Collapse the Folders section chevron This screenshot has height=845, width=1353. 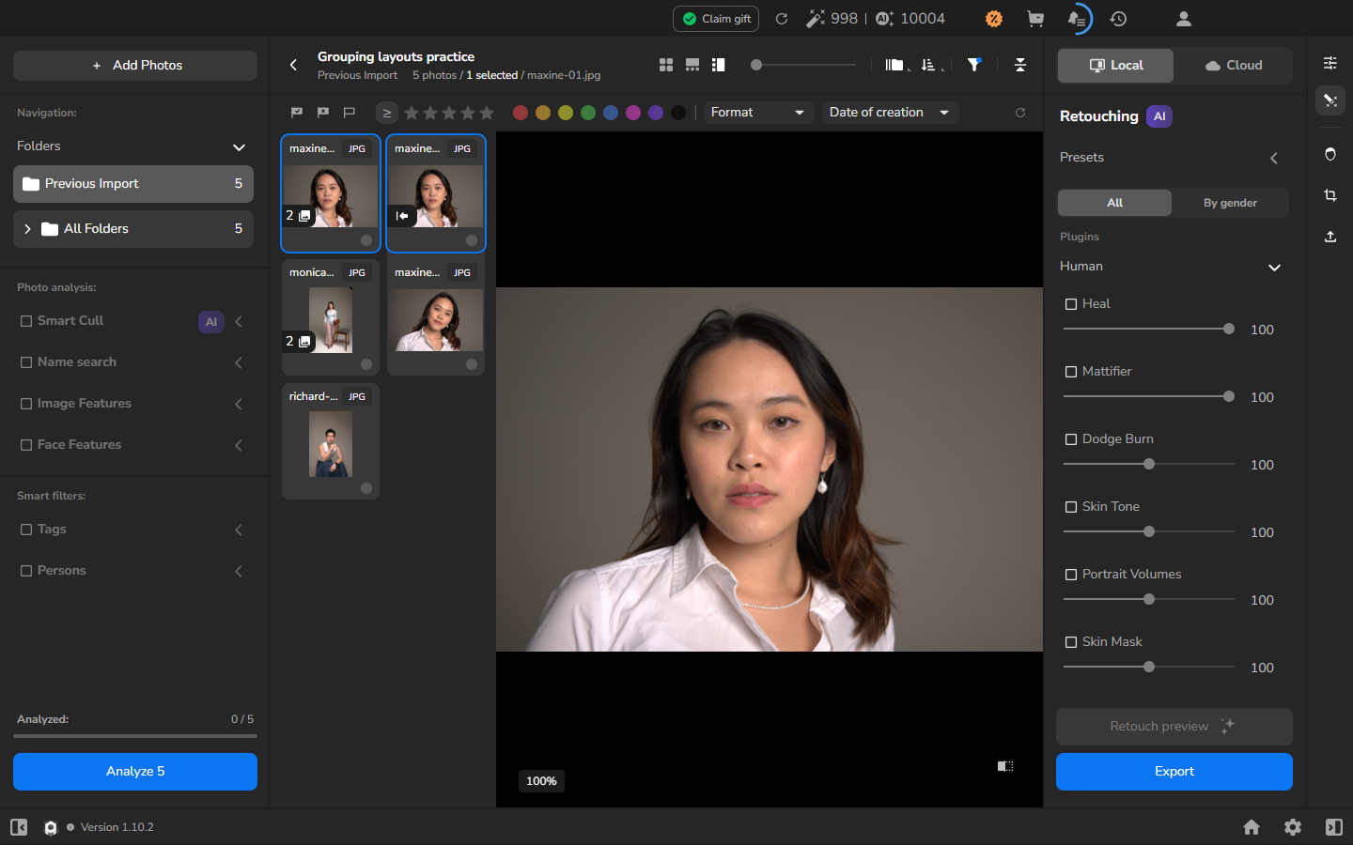point(239,147)
